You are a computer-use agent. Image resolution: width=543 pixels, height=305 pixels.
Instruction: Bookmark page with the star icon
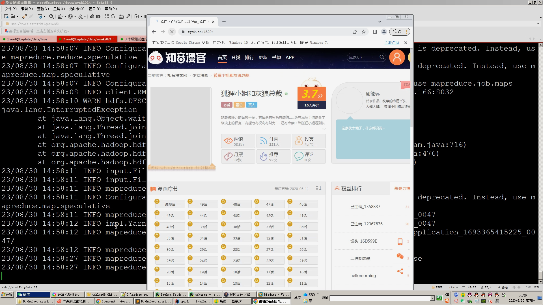(364, 32)
